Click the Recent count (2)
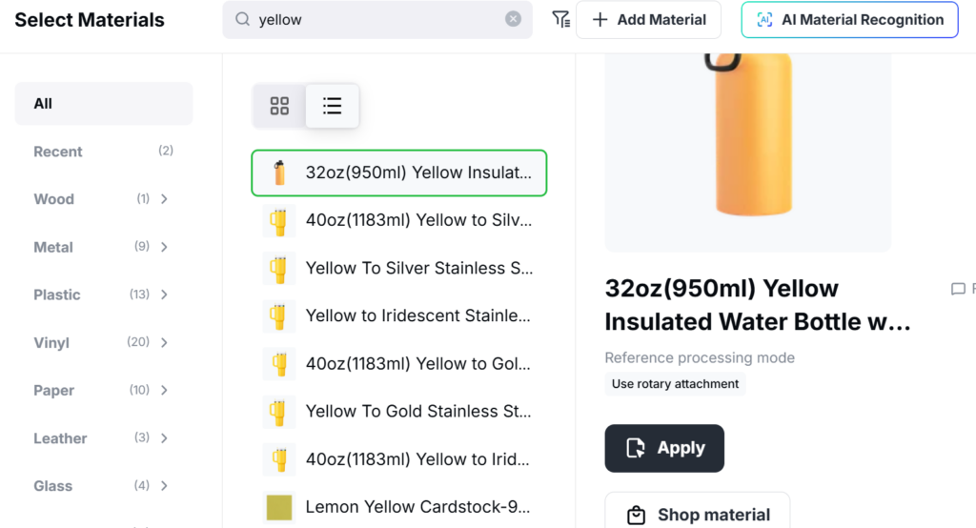The image size is (976, 528). (166, 151)
